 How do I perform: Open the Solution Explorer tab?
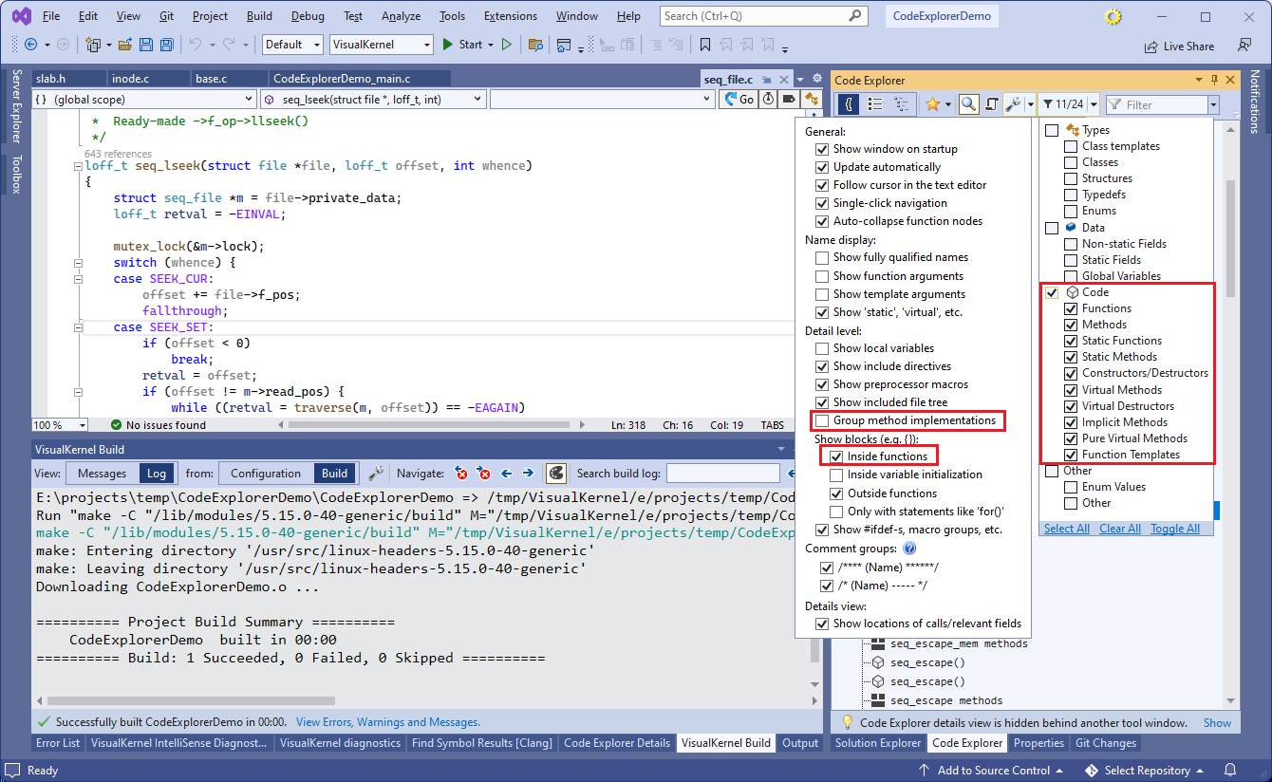pos(878,743)
